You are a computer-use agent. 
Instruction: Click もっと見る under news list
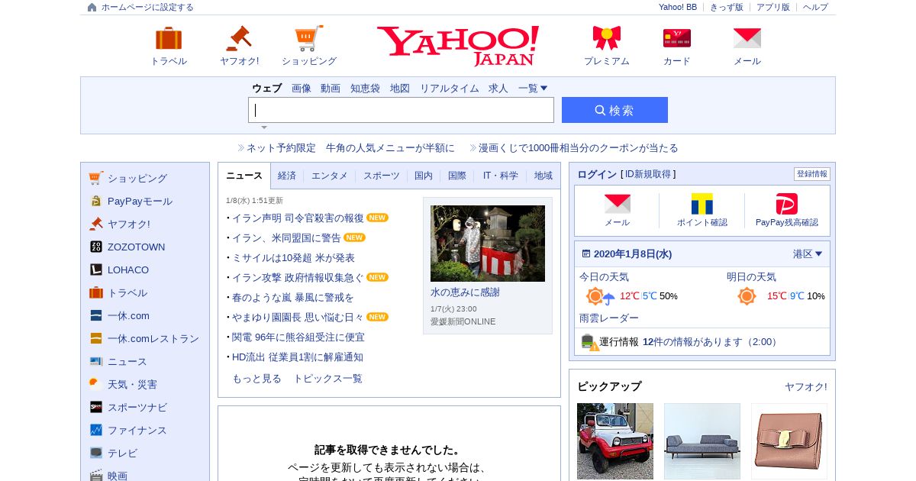(256, 379)
